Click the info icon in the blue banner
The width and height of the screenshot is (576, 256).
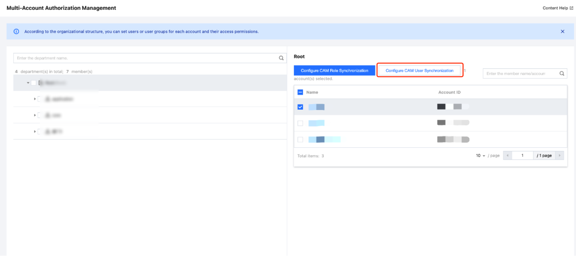point(16,31)
